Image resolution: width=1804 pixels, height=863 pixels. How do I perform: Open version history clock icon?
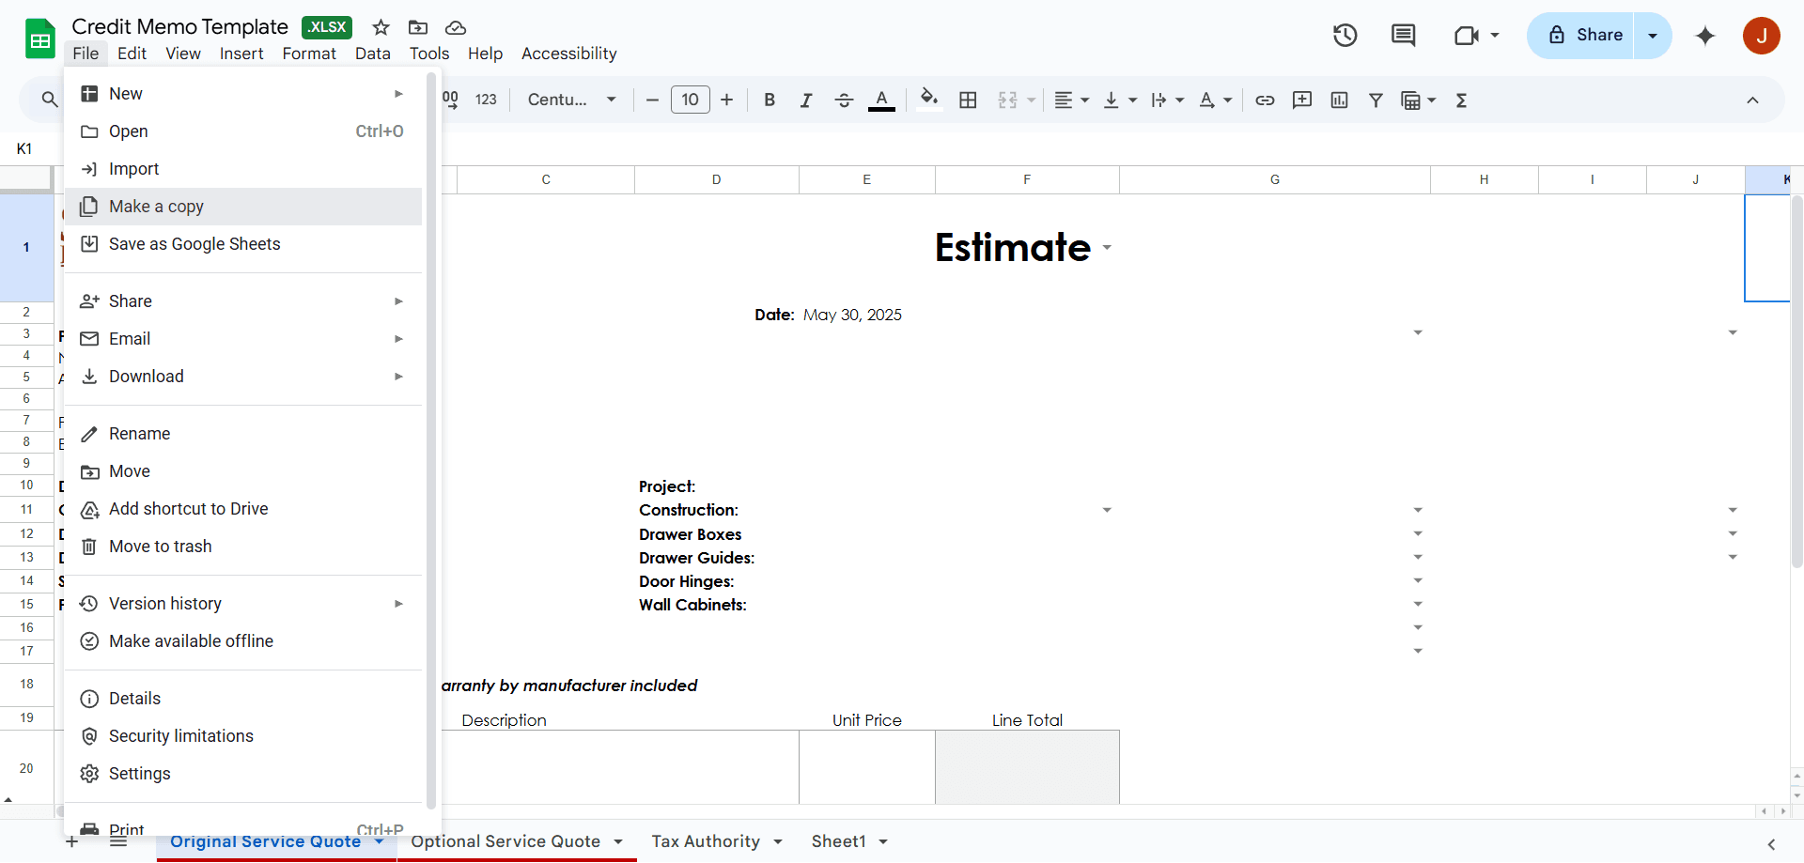point(1345,36)
